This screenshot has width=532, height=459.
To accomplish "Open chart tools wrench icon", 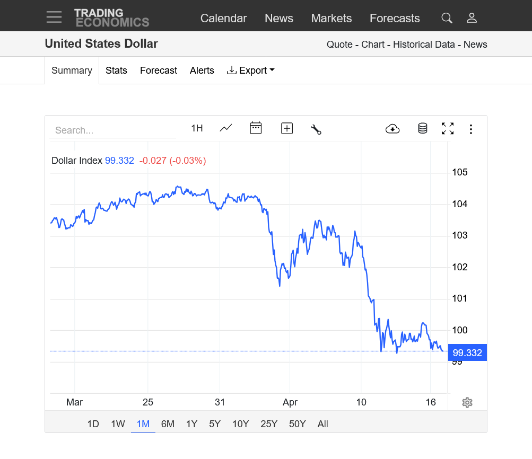I will coord(316,129).
